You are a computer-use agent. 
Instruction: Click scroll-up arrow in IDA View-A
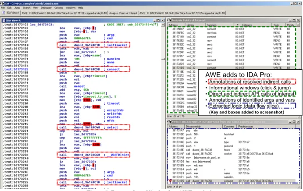163,25
